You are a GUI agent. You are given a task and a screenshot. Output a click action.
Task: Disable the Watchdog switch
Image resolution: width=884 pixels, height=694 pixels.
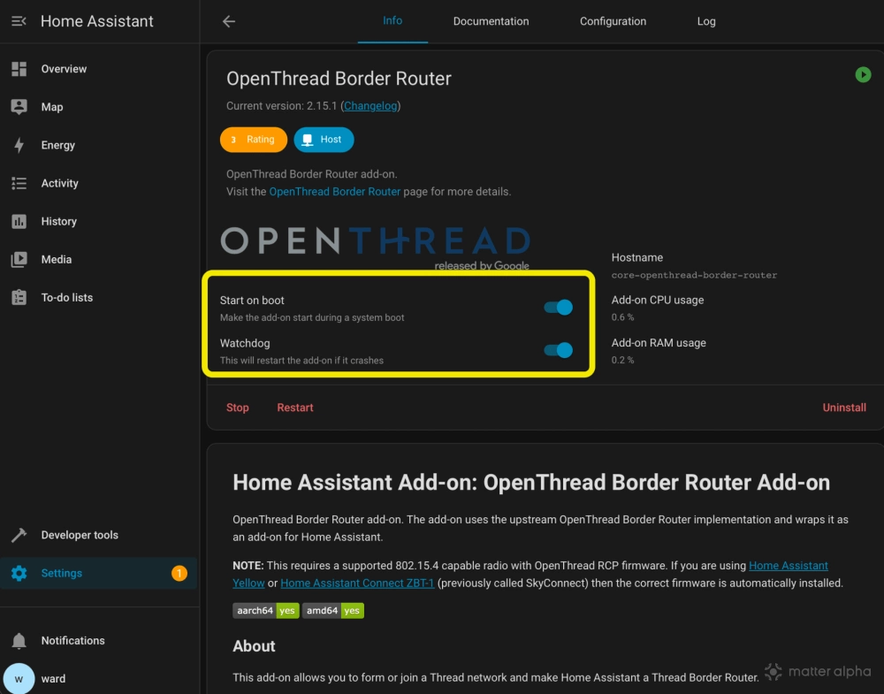pos(559,350)
